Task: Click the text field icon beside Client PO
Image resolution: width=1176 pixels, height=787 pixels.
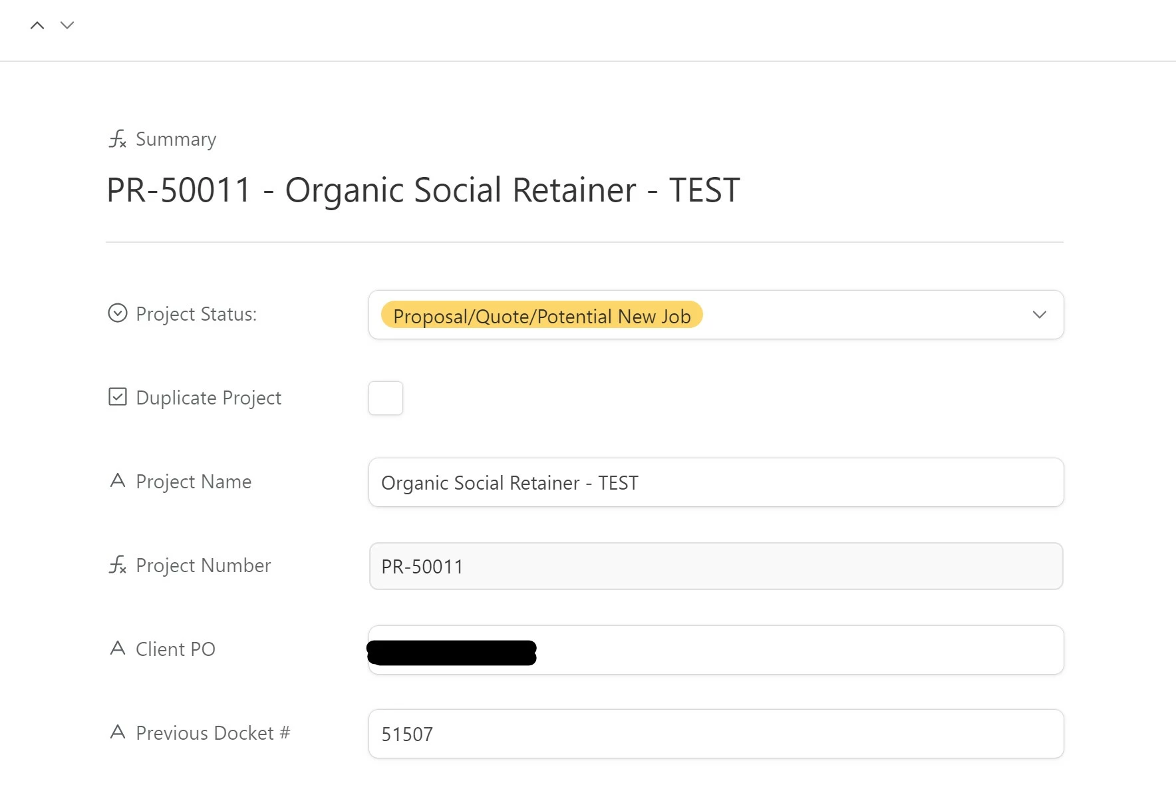Action: [x=118, y=648]
